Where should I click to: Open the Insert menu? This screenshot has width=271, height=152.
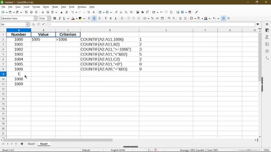point(26,7)
